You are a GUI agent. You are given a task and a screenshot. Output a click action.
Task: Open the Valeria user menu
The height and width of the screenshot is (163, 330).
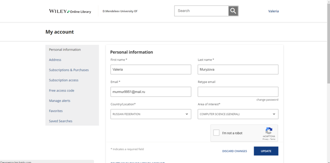pos(273,12)
